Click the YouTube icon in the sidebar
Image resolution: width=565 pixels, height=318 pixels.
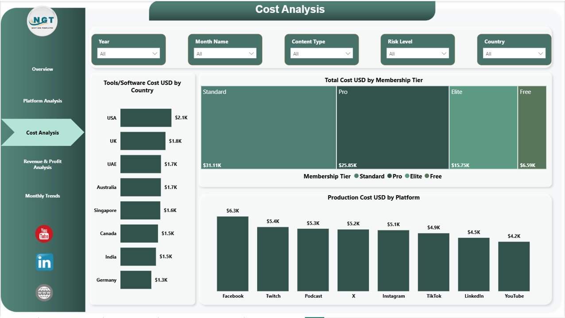[43, 235]
